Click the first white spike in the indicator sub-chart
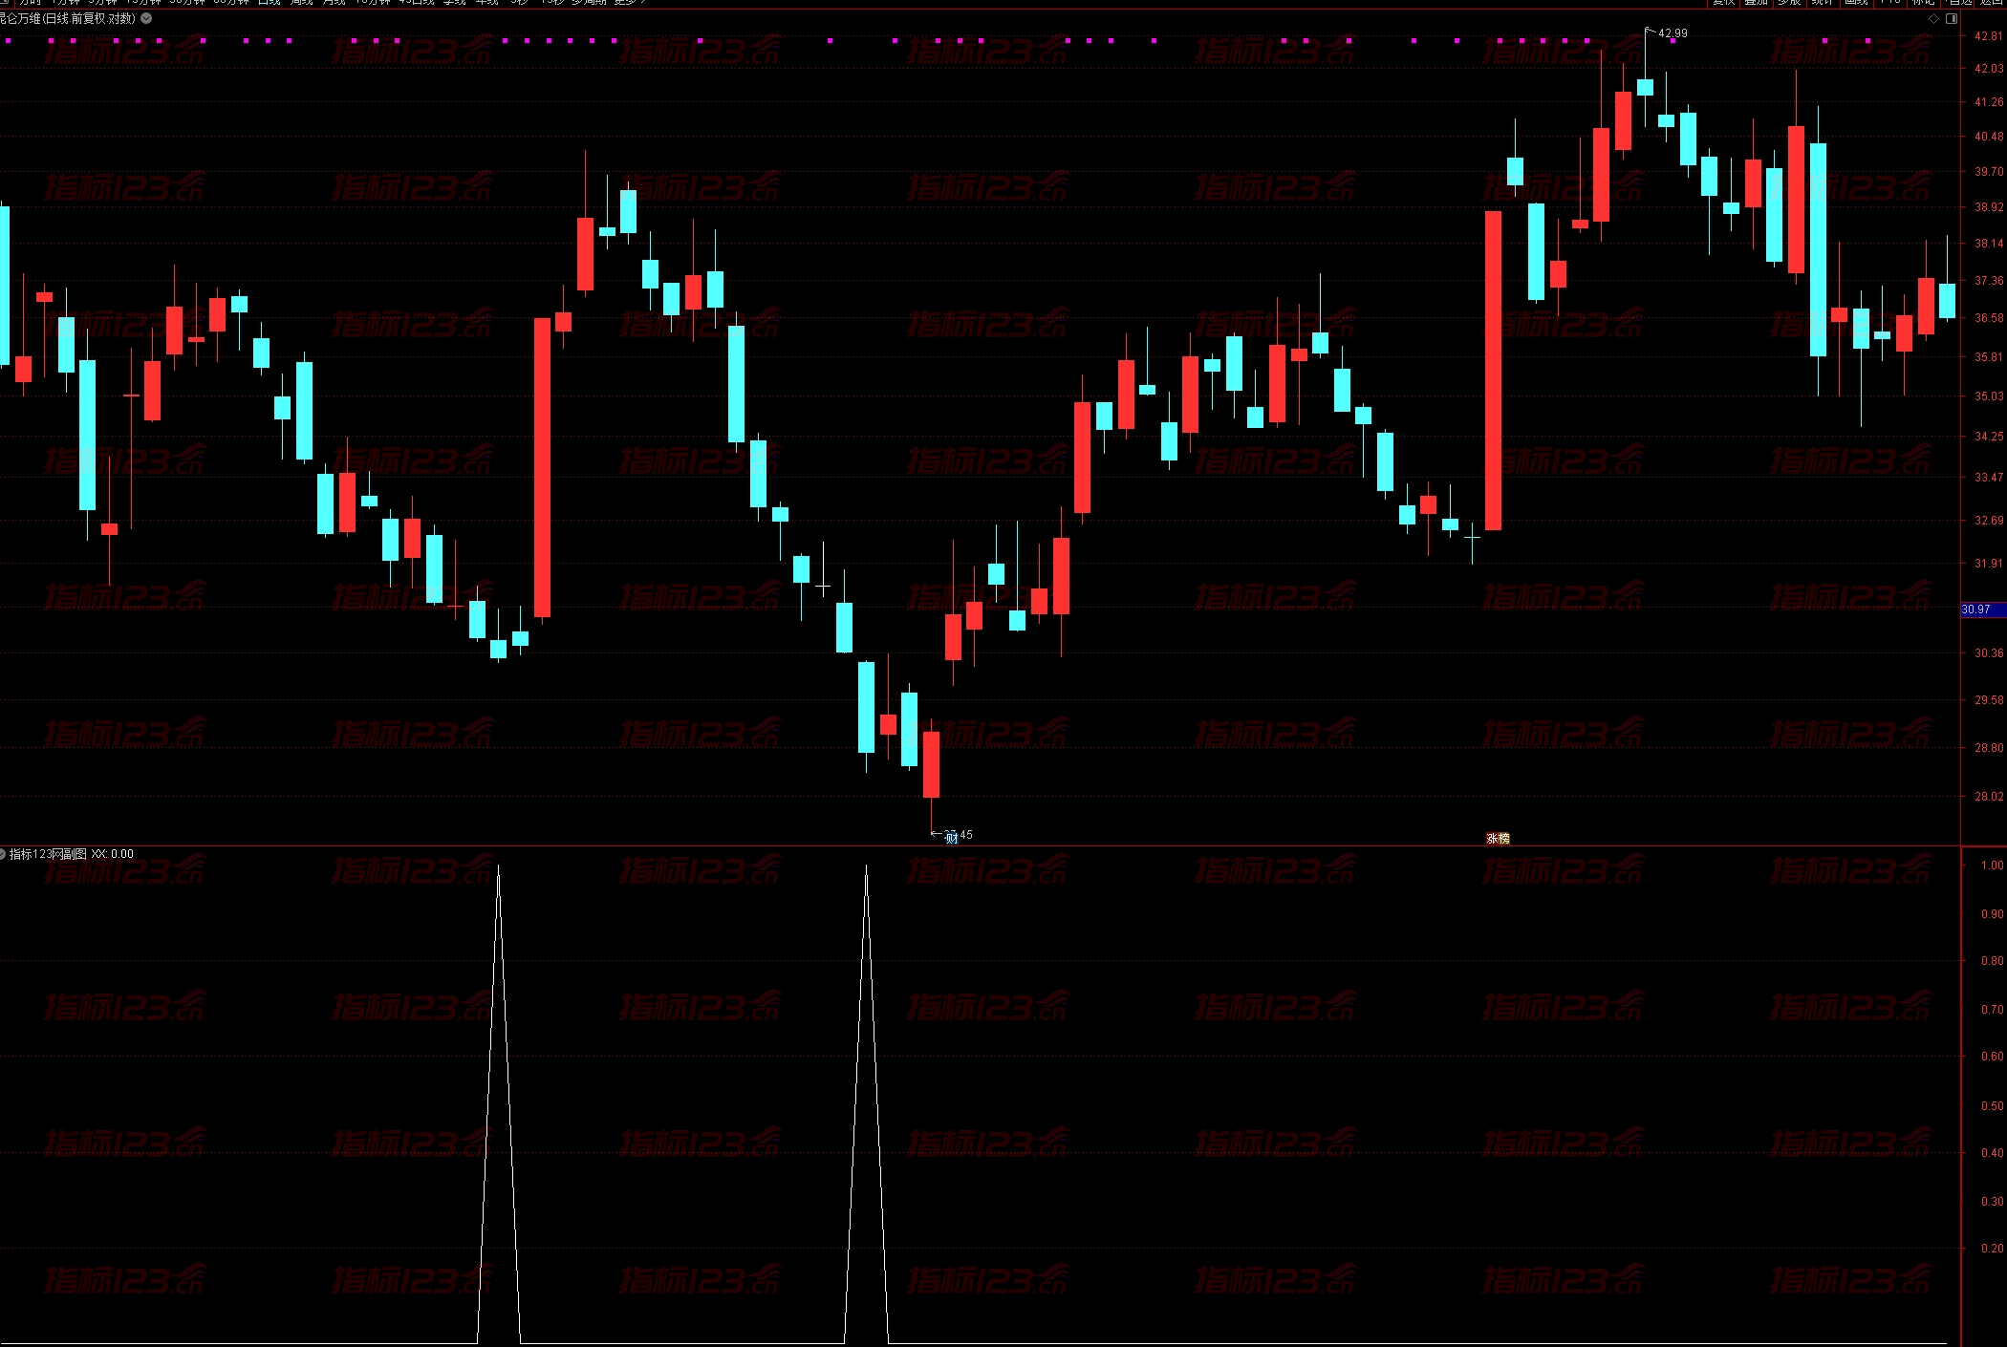 coord(498,1103)
